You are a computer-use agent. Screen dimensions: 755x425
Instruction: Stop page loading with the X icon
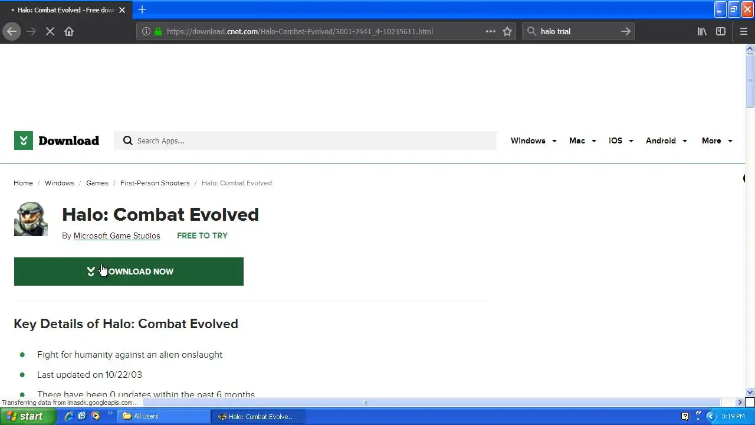point(50,31)
